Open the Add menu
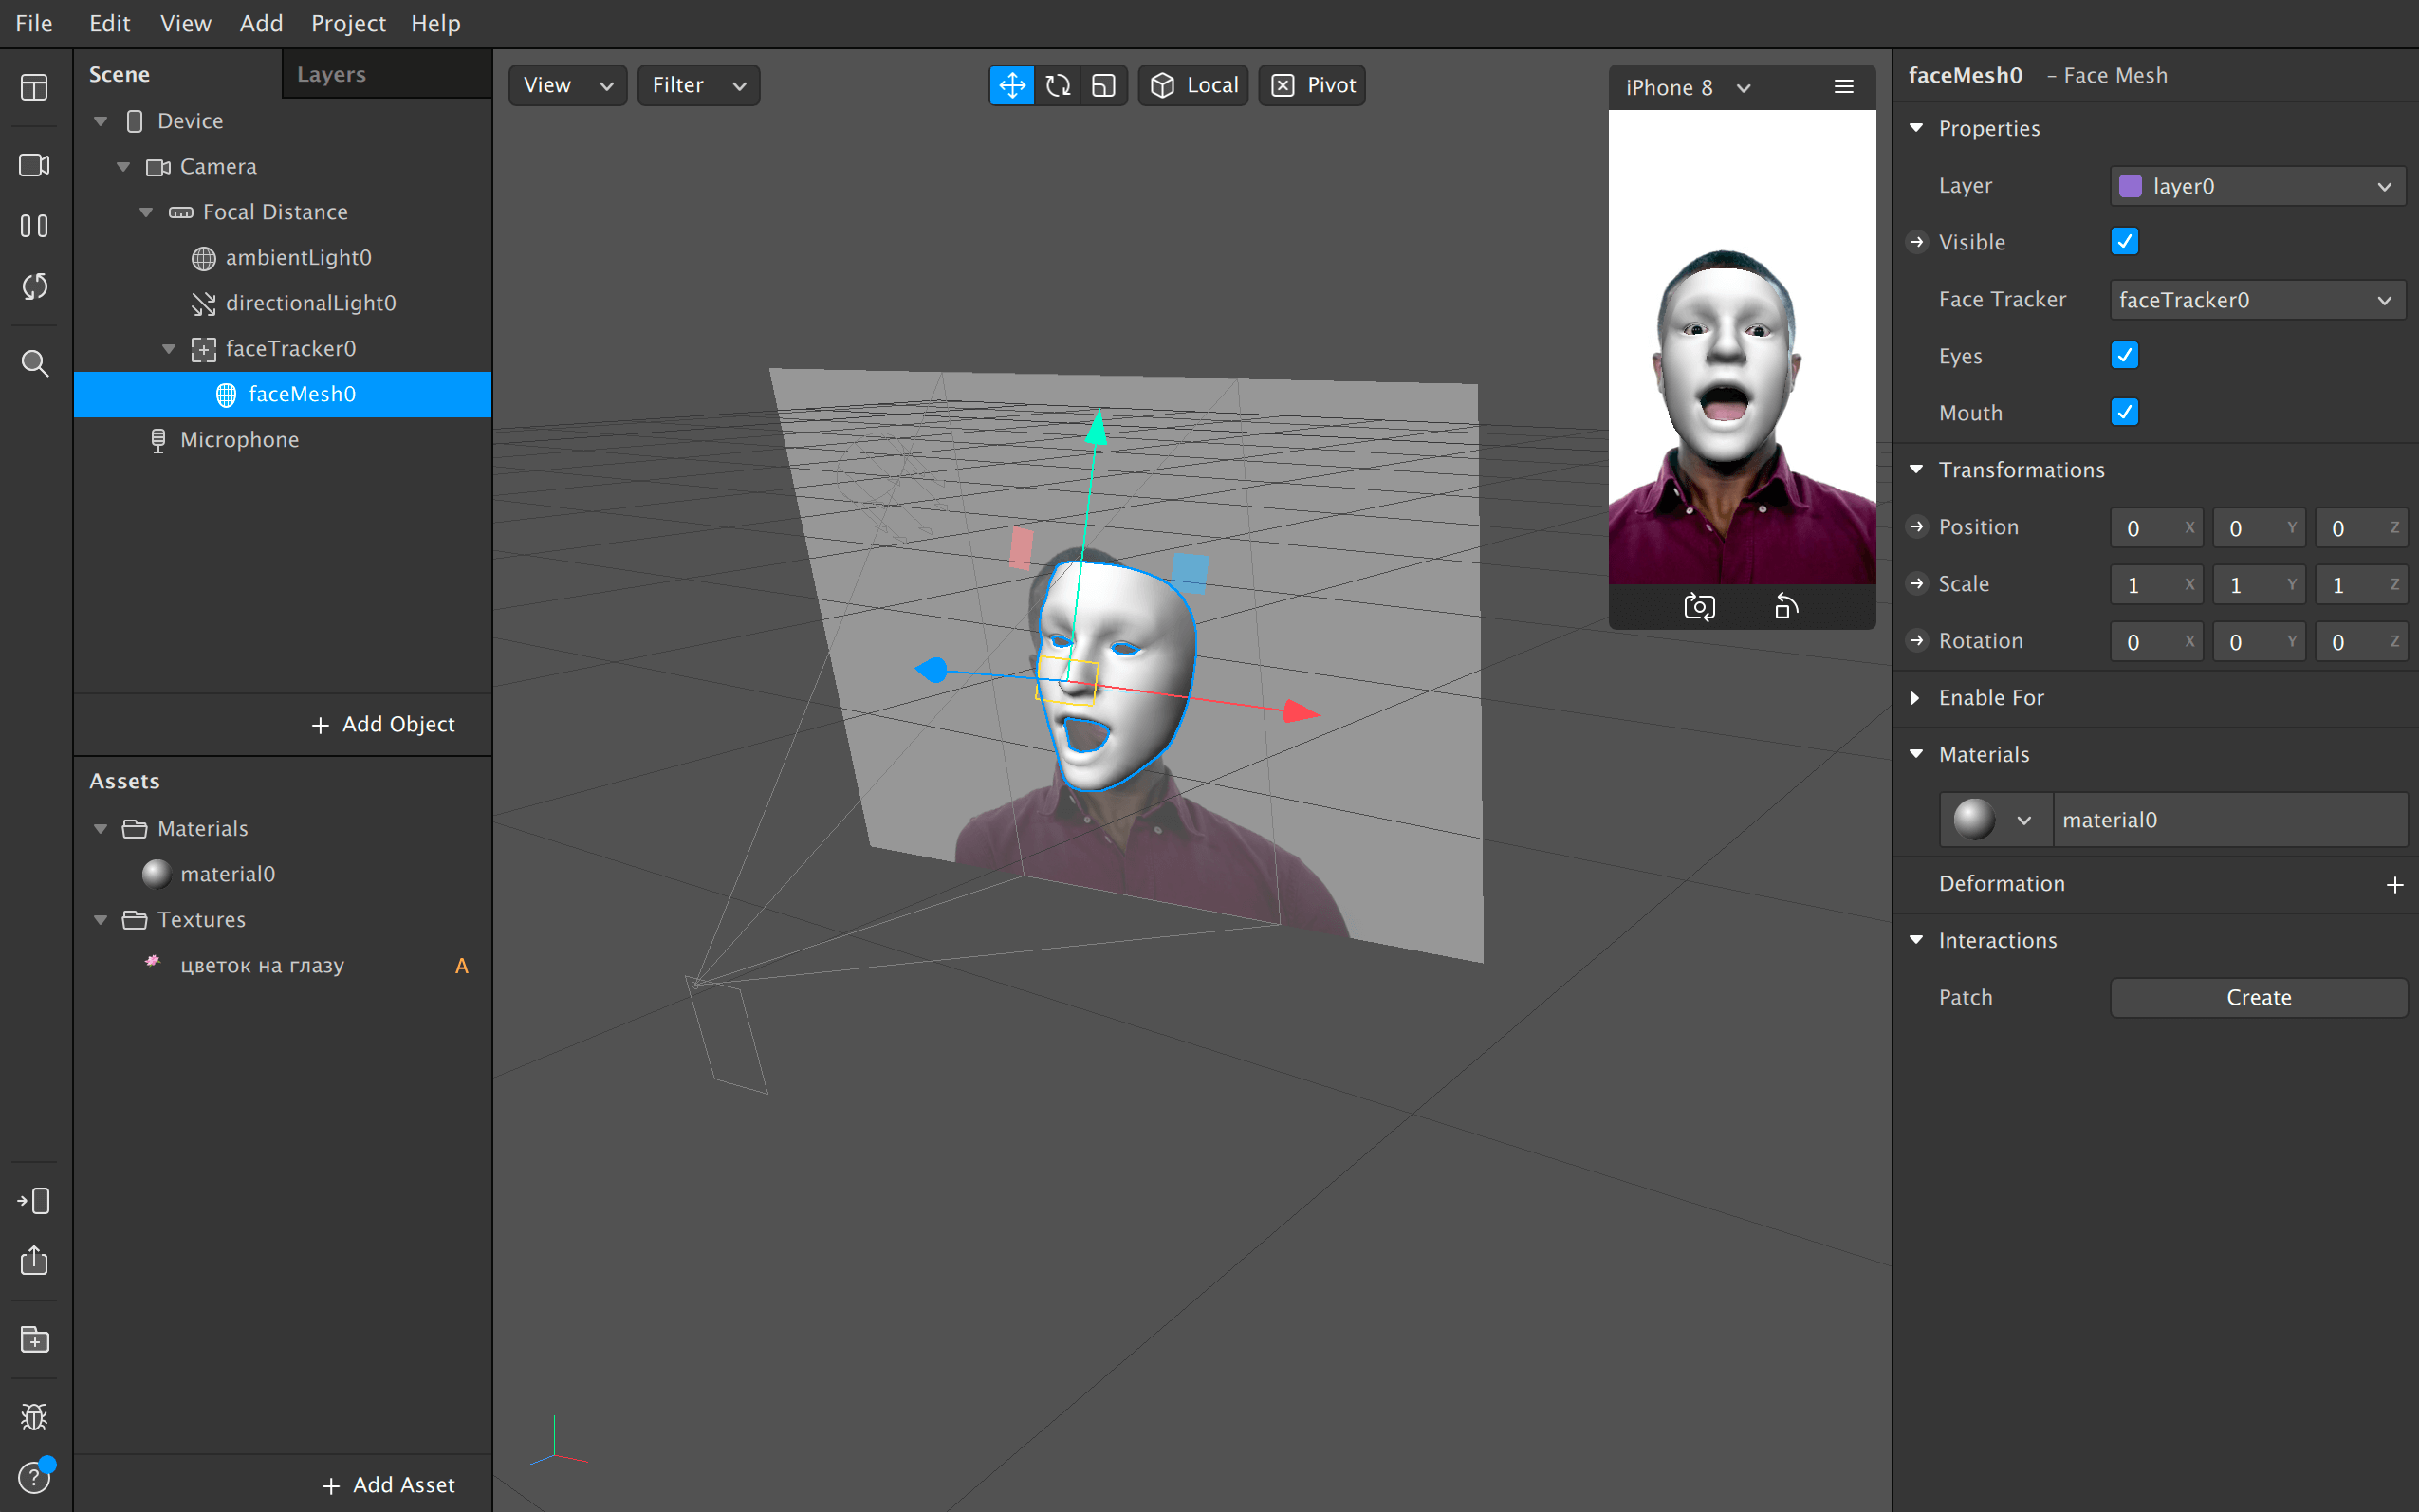Image resolution: width=2419 pixels, height=1512 pixels. (261, 23)
